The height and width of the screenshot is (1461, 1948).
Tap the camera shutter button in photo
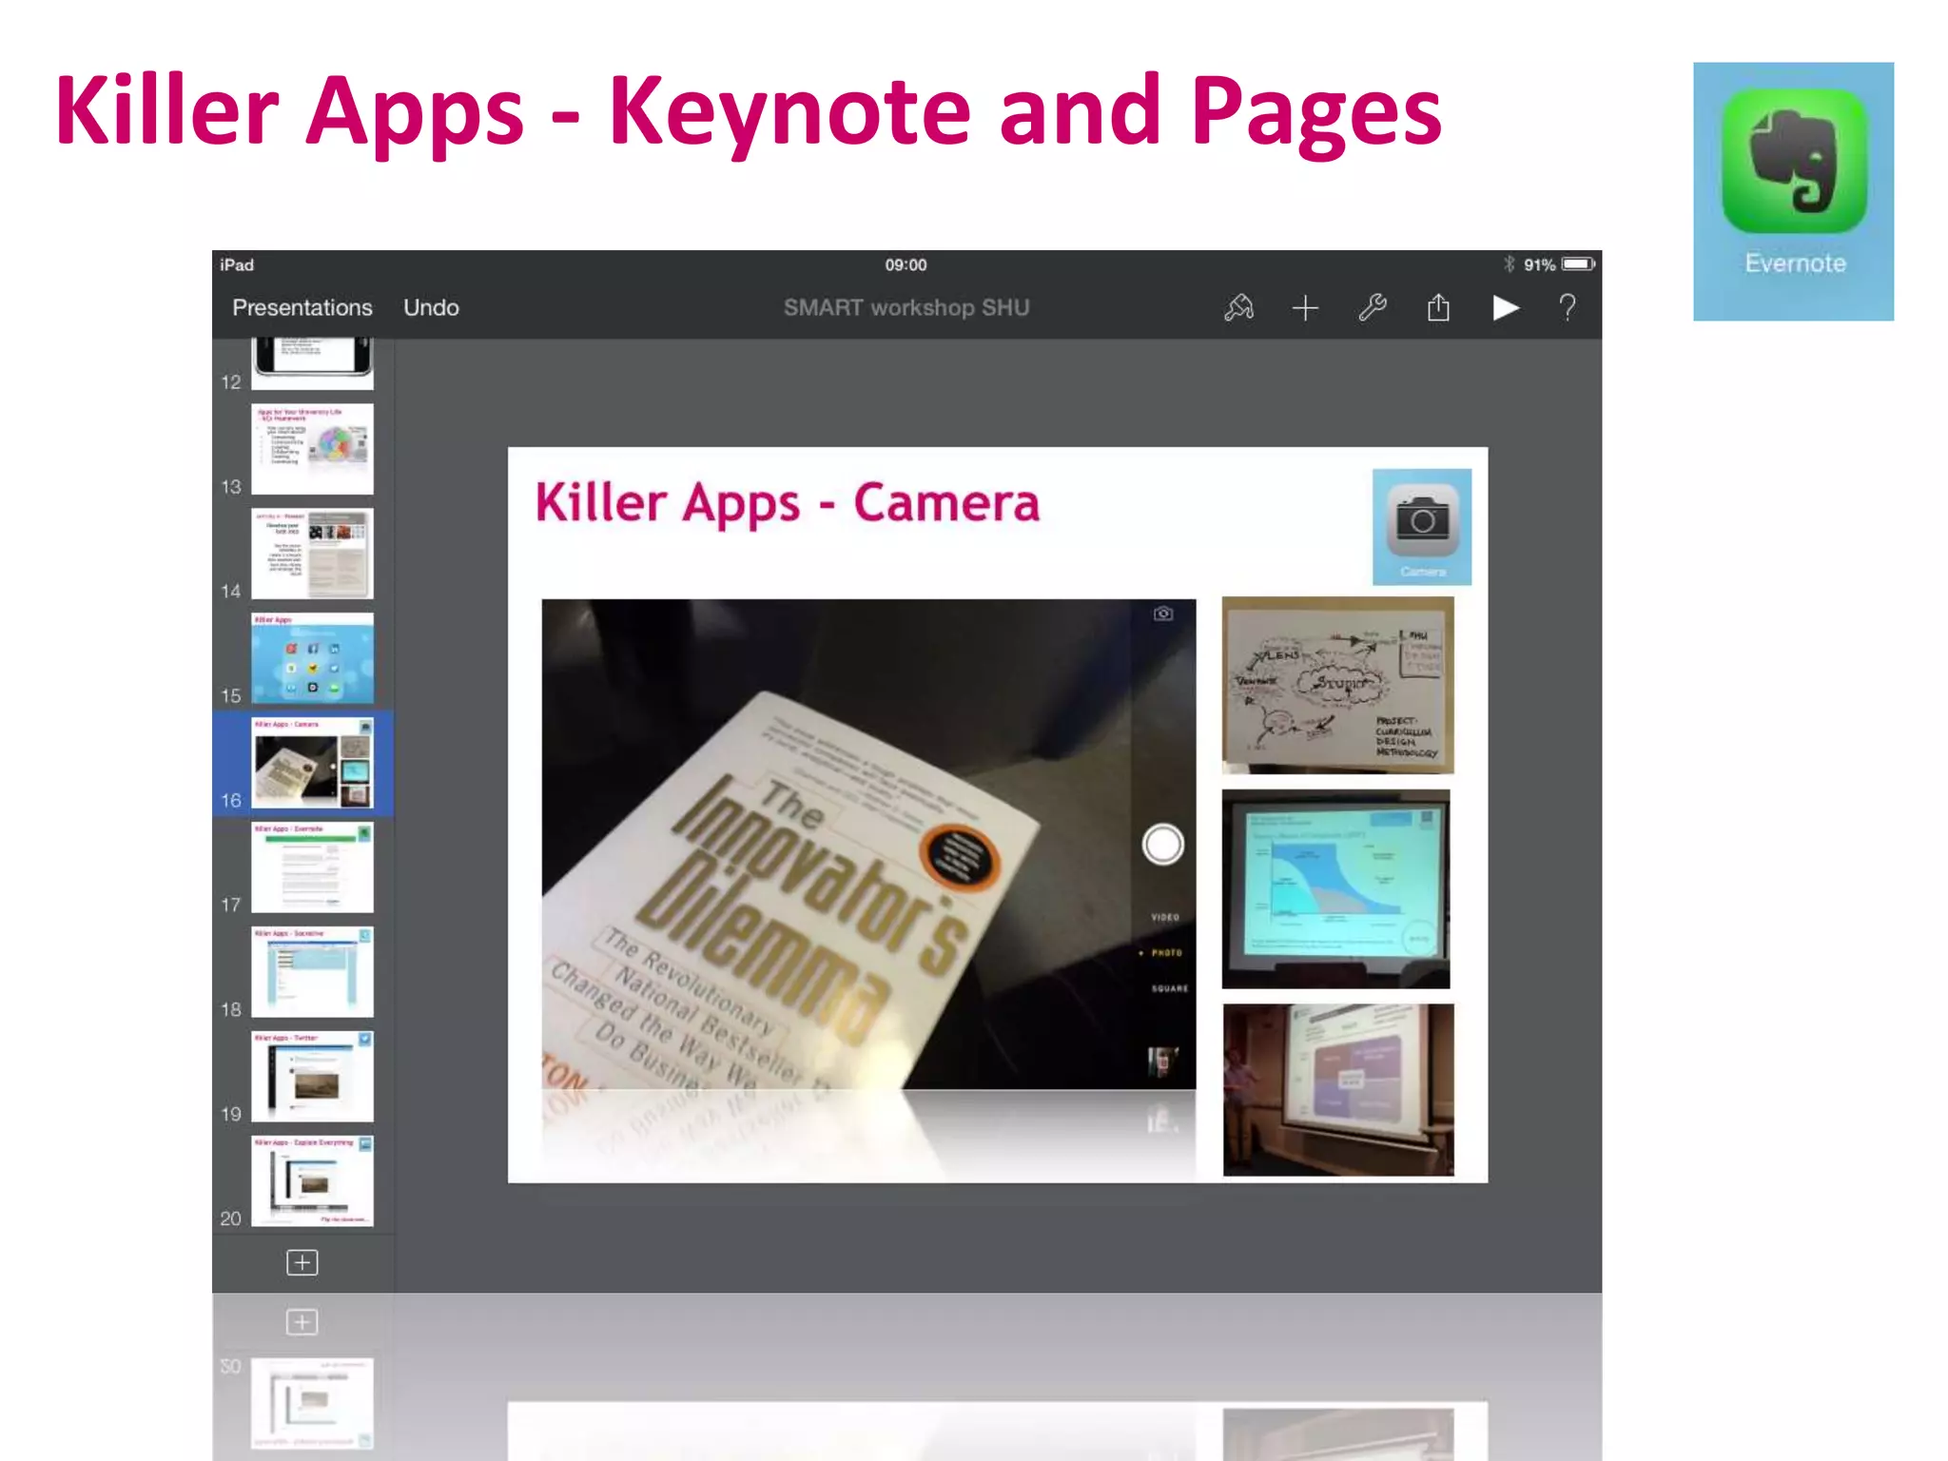[x=1162, y=844]
